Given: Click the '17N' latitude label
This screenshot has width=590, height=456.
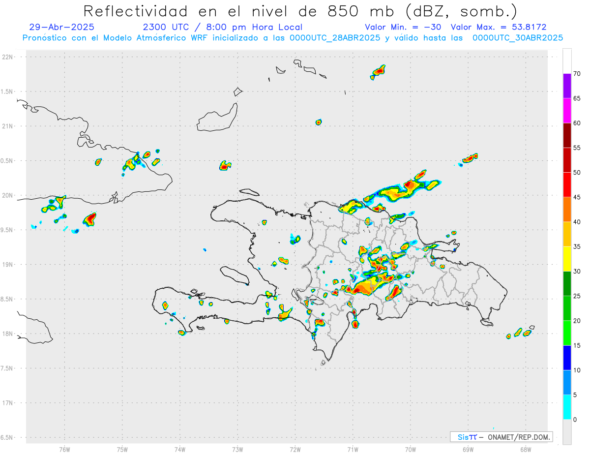Looking at the screenshot, I should (8, 403).
